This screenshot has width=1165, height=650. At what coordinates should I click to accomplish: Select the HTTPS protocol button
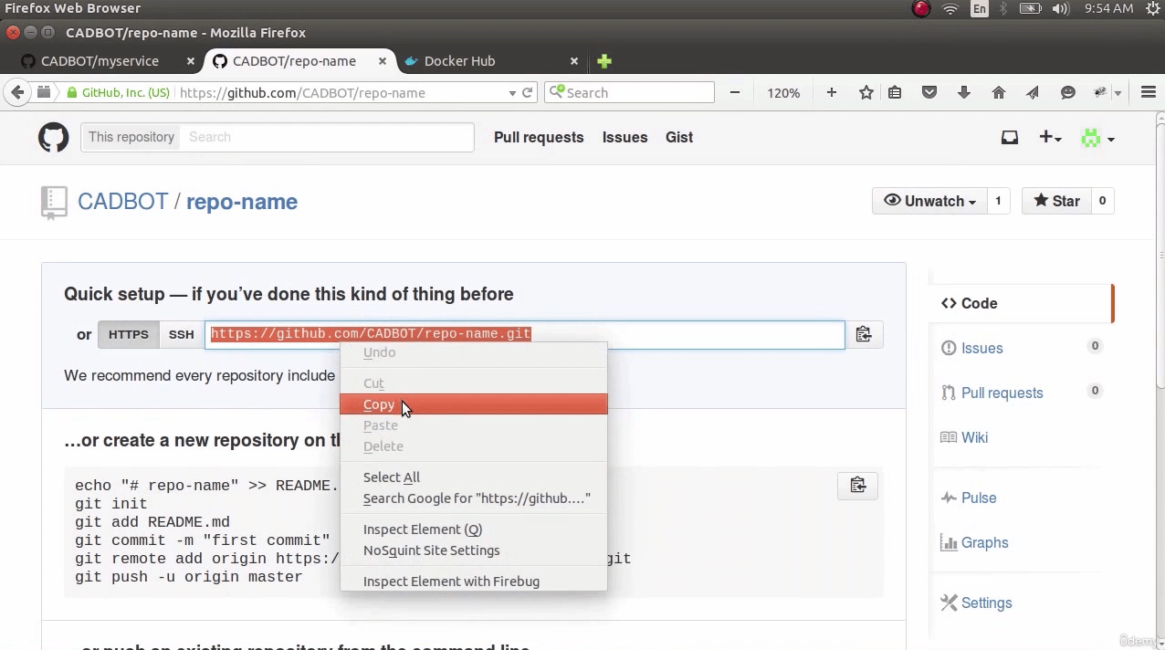coord(128,335)
